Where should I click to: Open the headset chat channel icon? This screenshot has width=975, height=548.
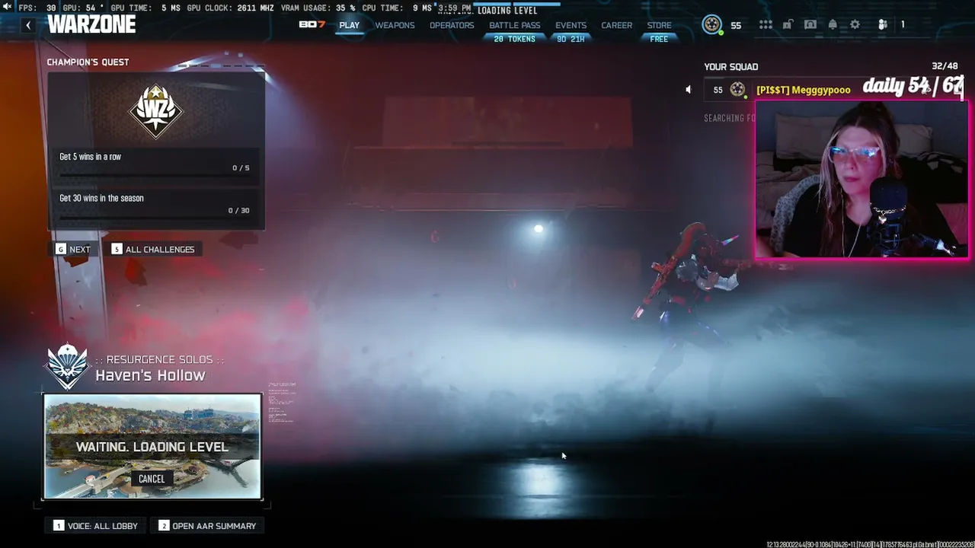tap(810, 24)
